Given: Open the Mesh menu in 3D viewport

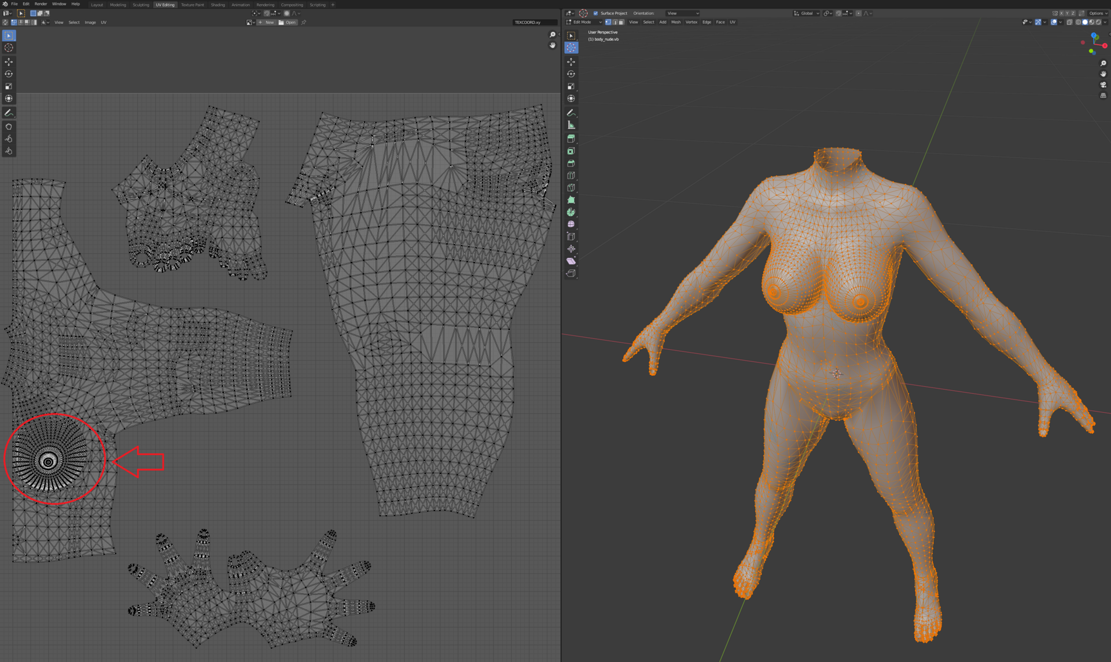Looking at the screenshot, I should tap(675, 22).
